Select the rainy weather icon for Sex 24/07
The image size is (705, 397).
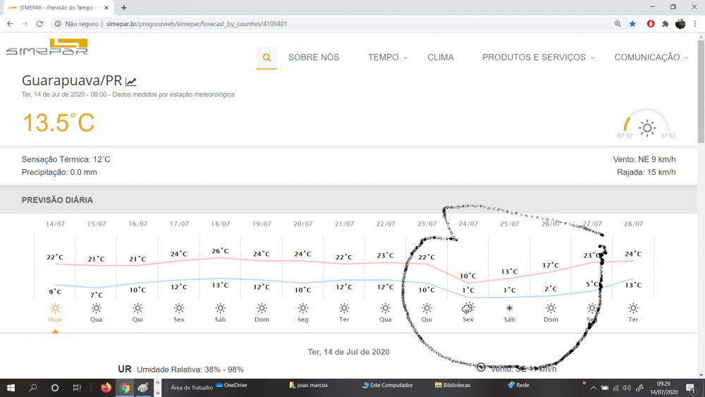click(467, 308)
